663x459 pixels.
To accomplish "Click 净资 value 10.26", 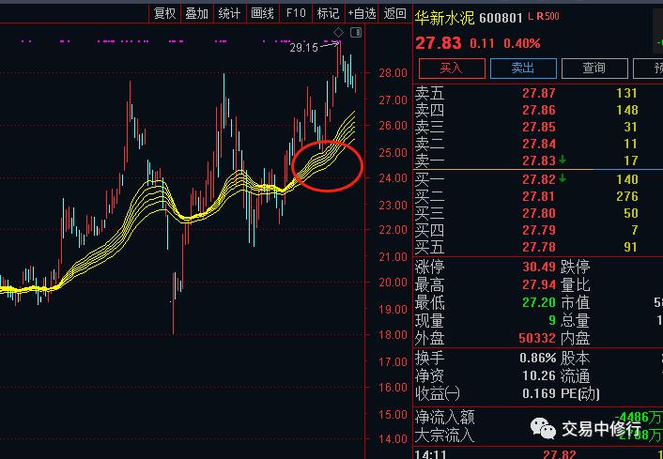I will click(539, 375).
